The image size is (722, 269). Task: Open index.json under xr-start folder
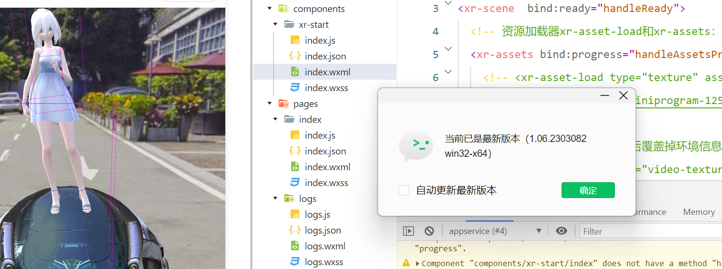[324, 56]
